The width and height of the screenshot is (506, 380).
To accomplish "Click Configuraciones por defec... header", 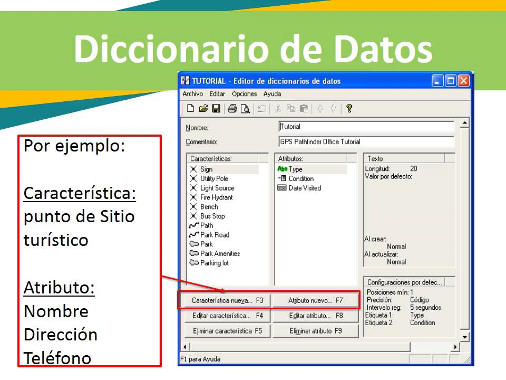I will pyautogui.click(x=404, y=282).
